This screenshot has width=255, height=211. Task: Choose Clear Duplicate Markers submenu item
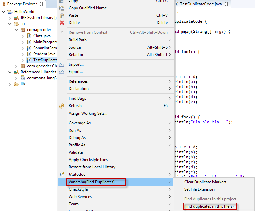pyautogui.click(x=205, y=182)
